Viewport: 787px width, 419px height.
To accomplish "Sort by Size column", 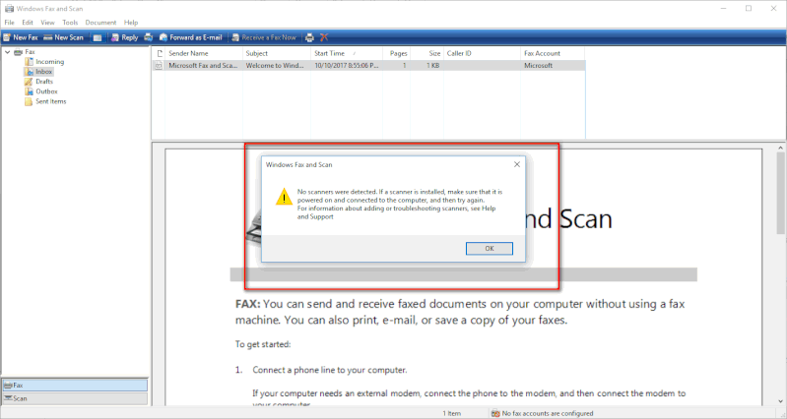I will click(x=427, y=53).
